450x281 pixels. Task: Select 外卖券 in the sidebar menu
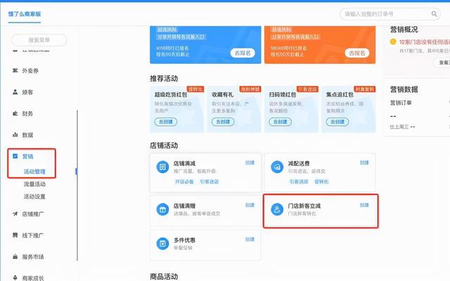point(30,71)
